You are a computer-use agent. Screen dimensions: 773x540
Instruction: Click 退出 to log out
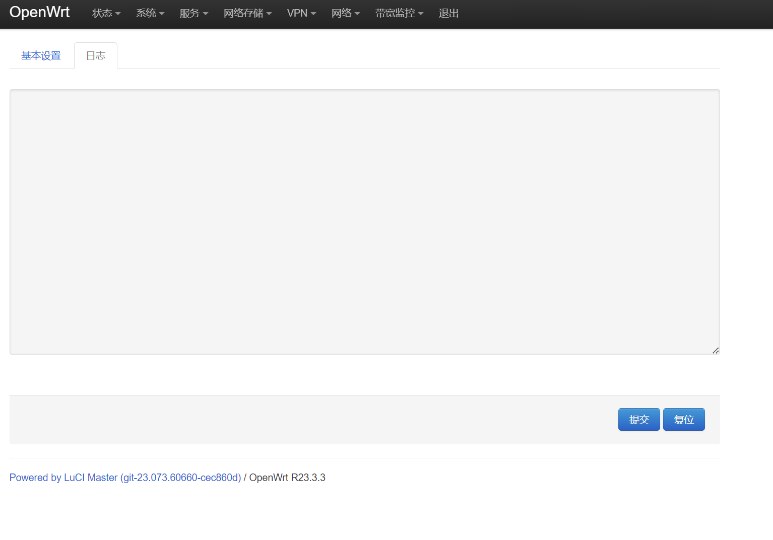tap(448, 14)
